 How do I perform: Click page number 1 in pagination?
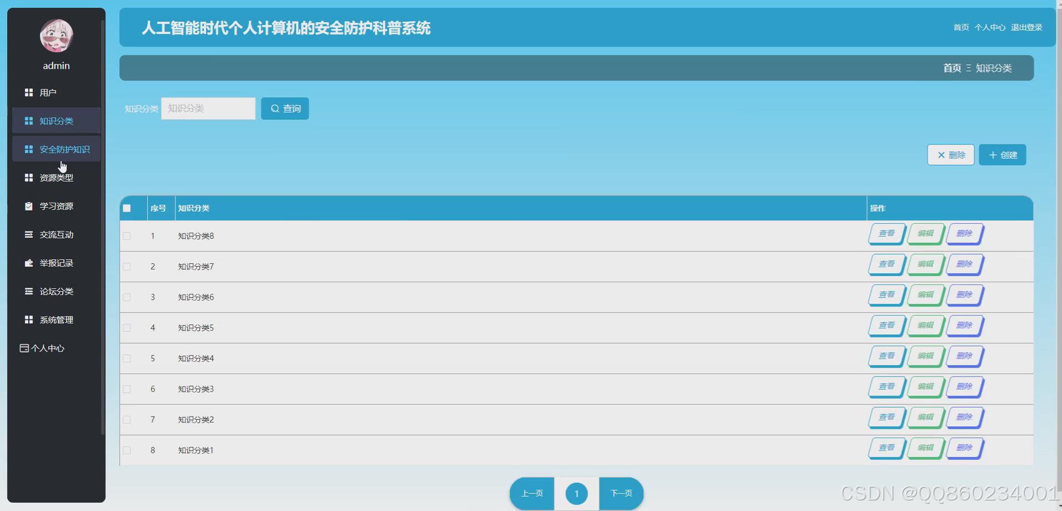click(577, 493)
